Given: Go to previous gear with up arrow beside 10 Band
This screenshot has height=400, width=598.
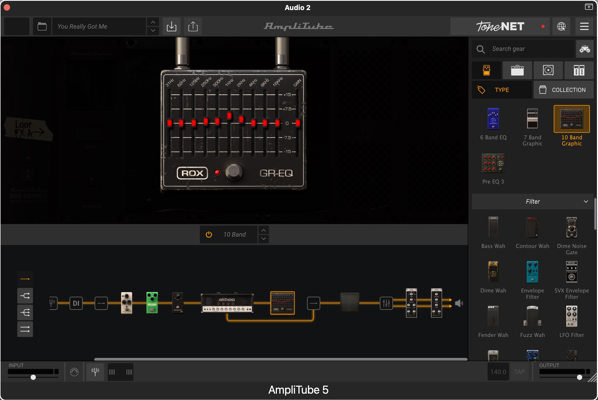Looking at the screenshot, I should coord(263,230).
